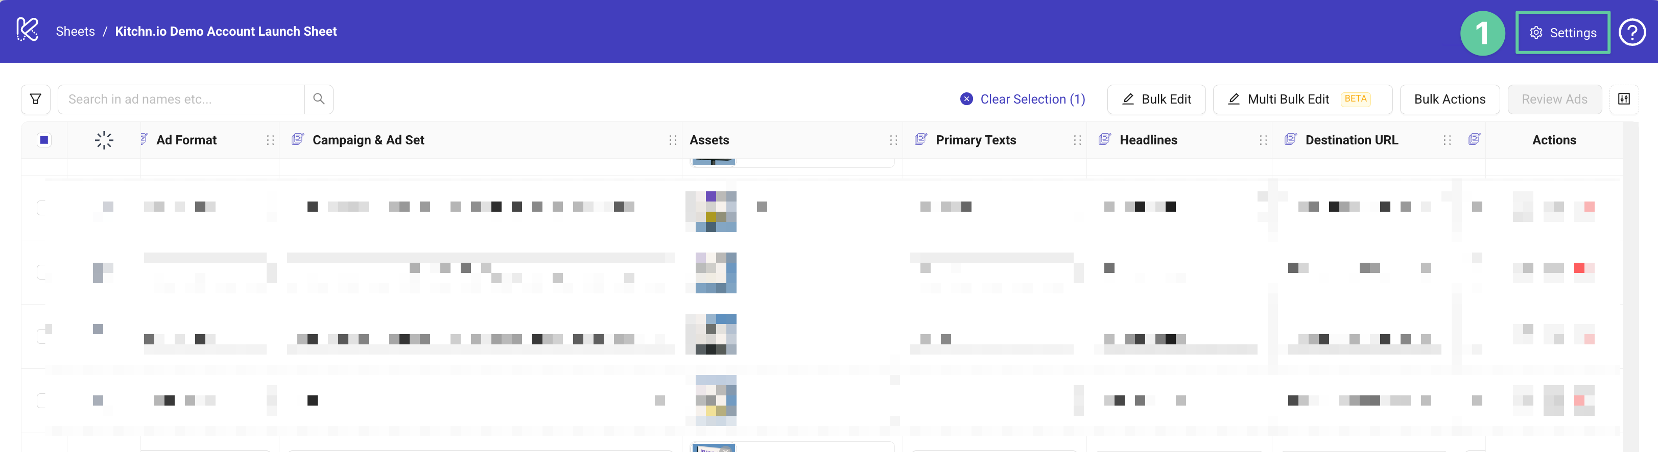Focus the ad names search field
Screen dimensions: 1658x452
click(180, 99)
